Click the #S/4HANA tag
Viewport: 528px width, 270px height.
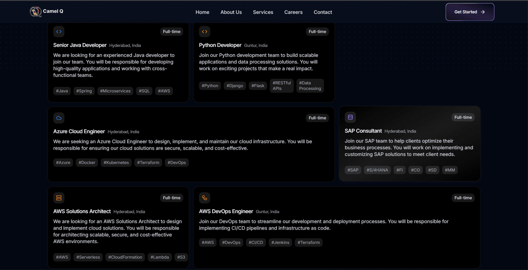377,170
